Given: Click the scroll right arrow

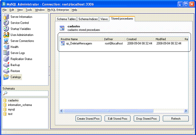Looking at the screenshot, I should (186, 111).
